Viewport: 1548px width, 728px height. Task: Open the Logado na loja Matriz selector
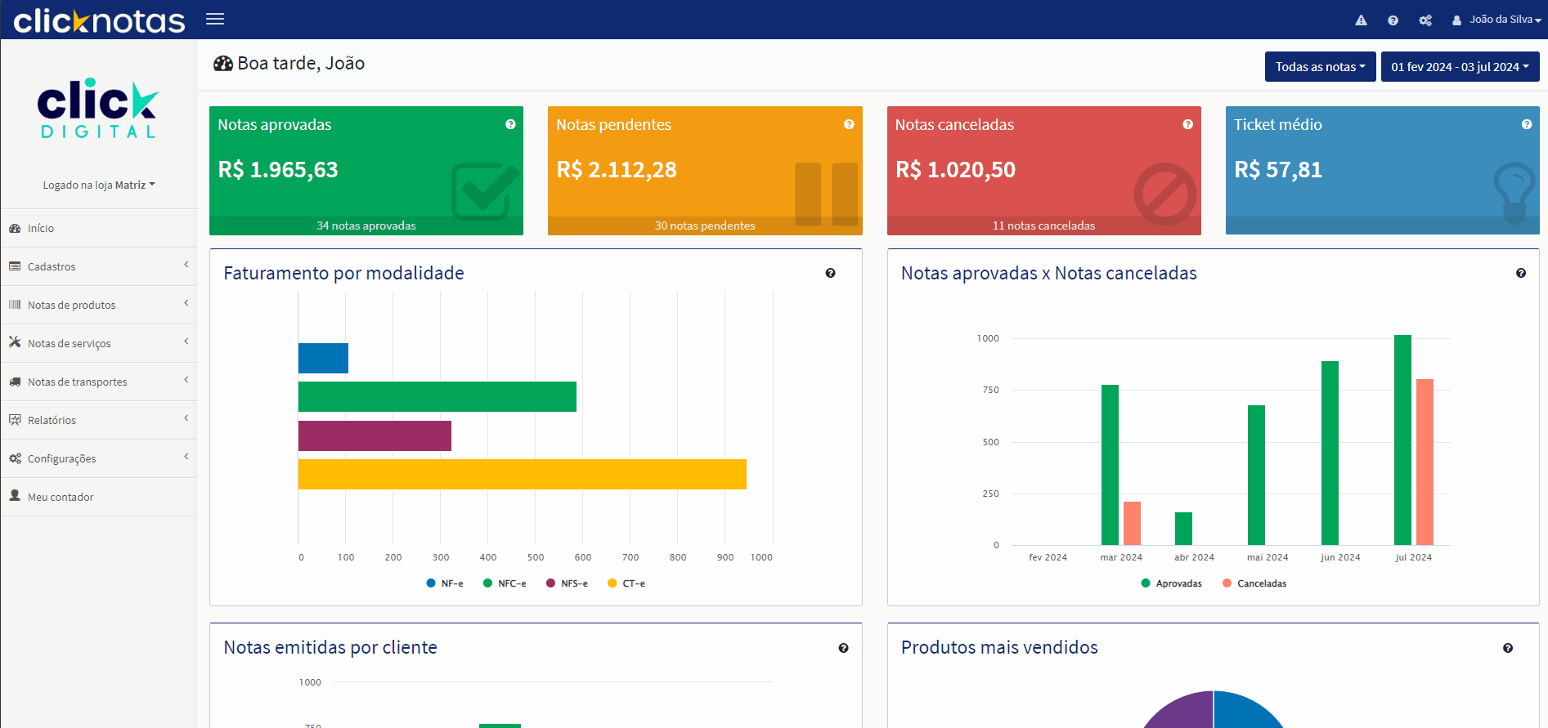tap(99, 185)
